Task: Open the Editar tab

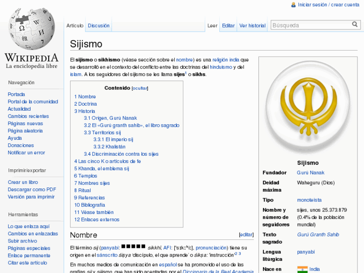Action: (228, 26)
